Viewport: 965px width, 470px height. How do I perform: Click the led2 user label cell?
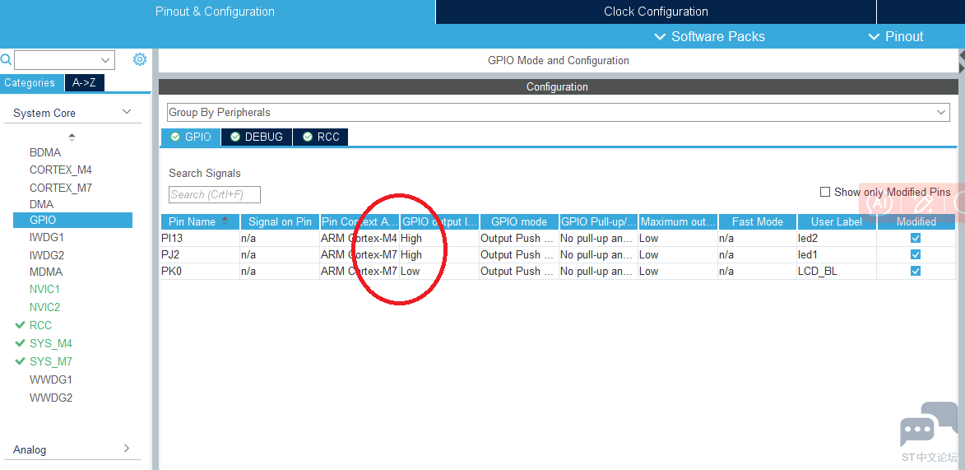[x=837, y=238]
